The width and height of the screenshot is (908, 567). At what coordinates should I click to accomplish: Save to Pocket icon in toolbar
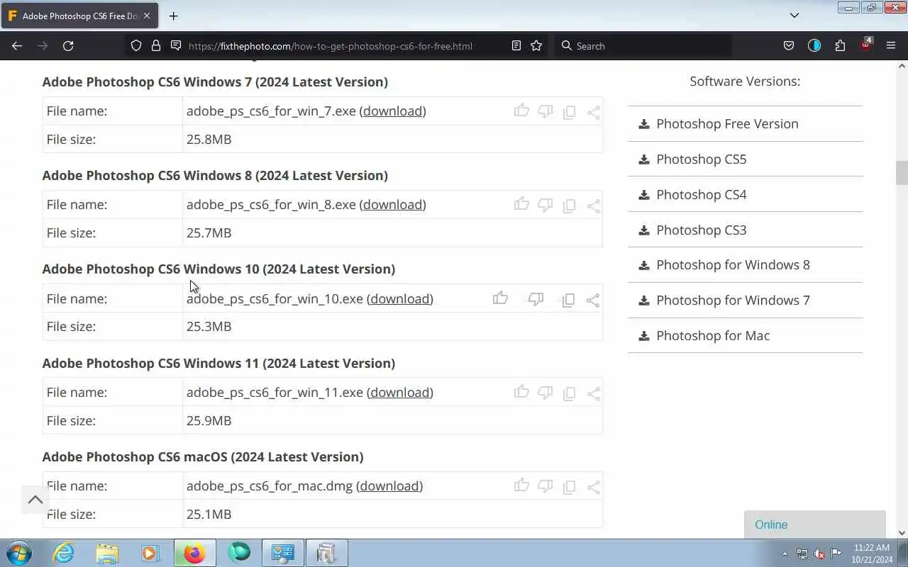click(x=788, y=45)
